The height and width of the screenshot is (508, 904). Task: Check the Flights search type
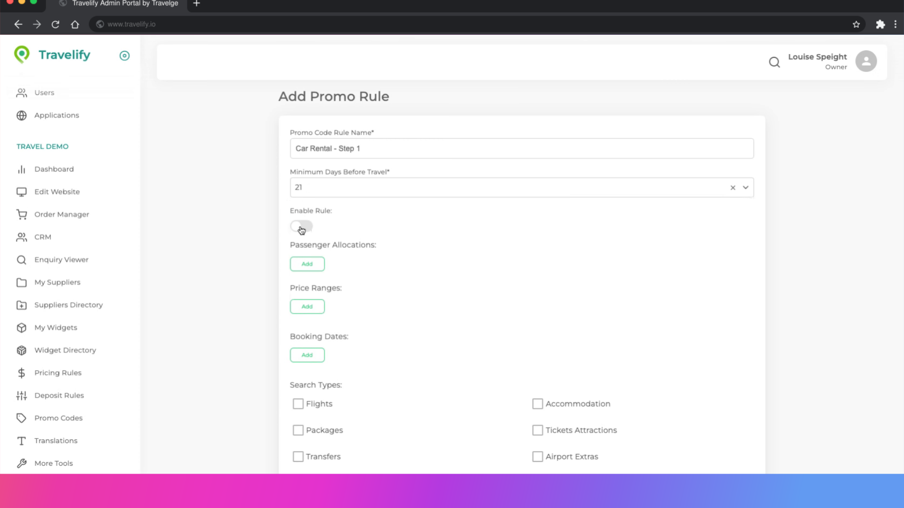tap(298, 404)
